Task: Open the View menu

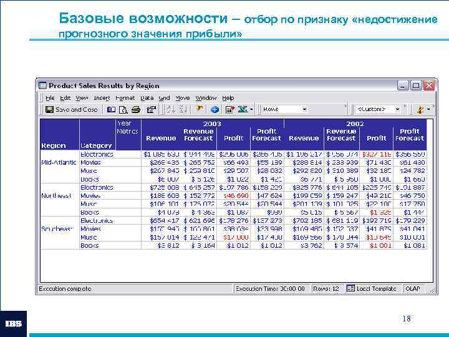Action: point(82,98)
